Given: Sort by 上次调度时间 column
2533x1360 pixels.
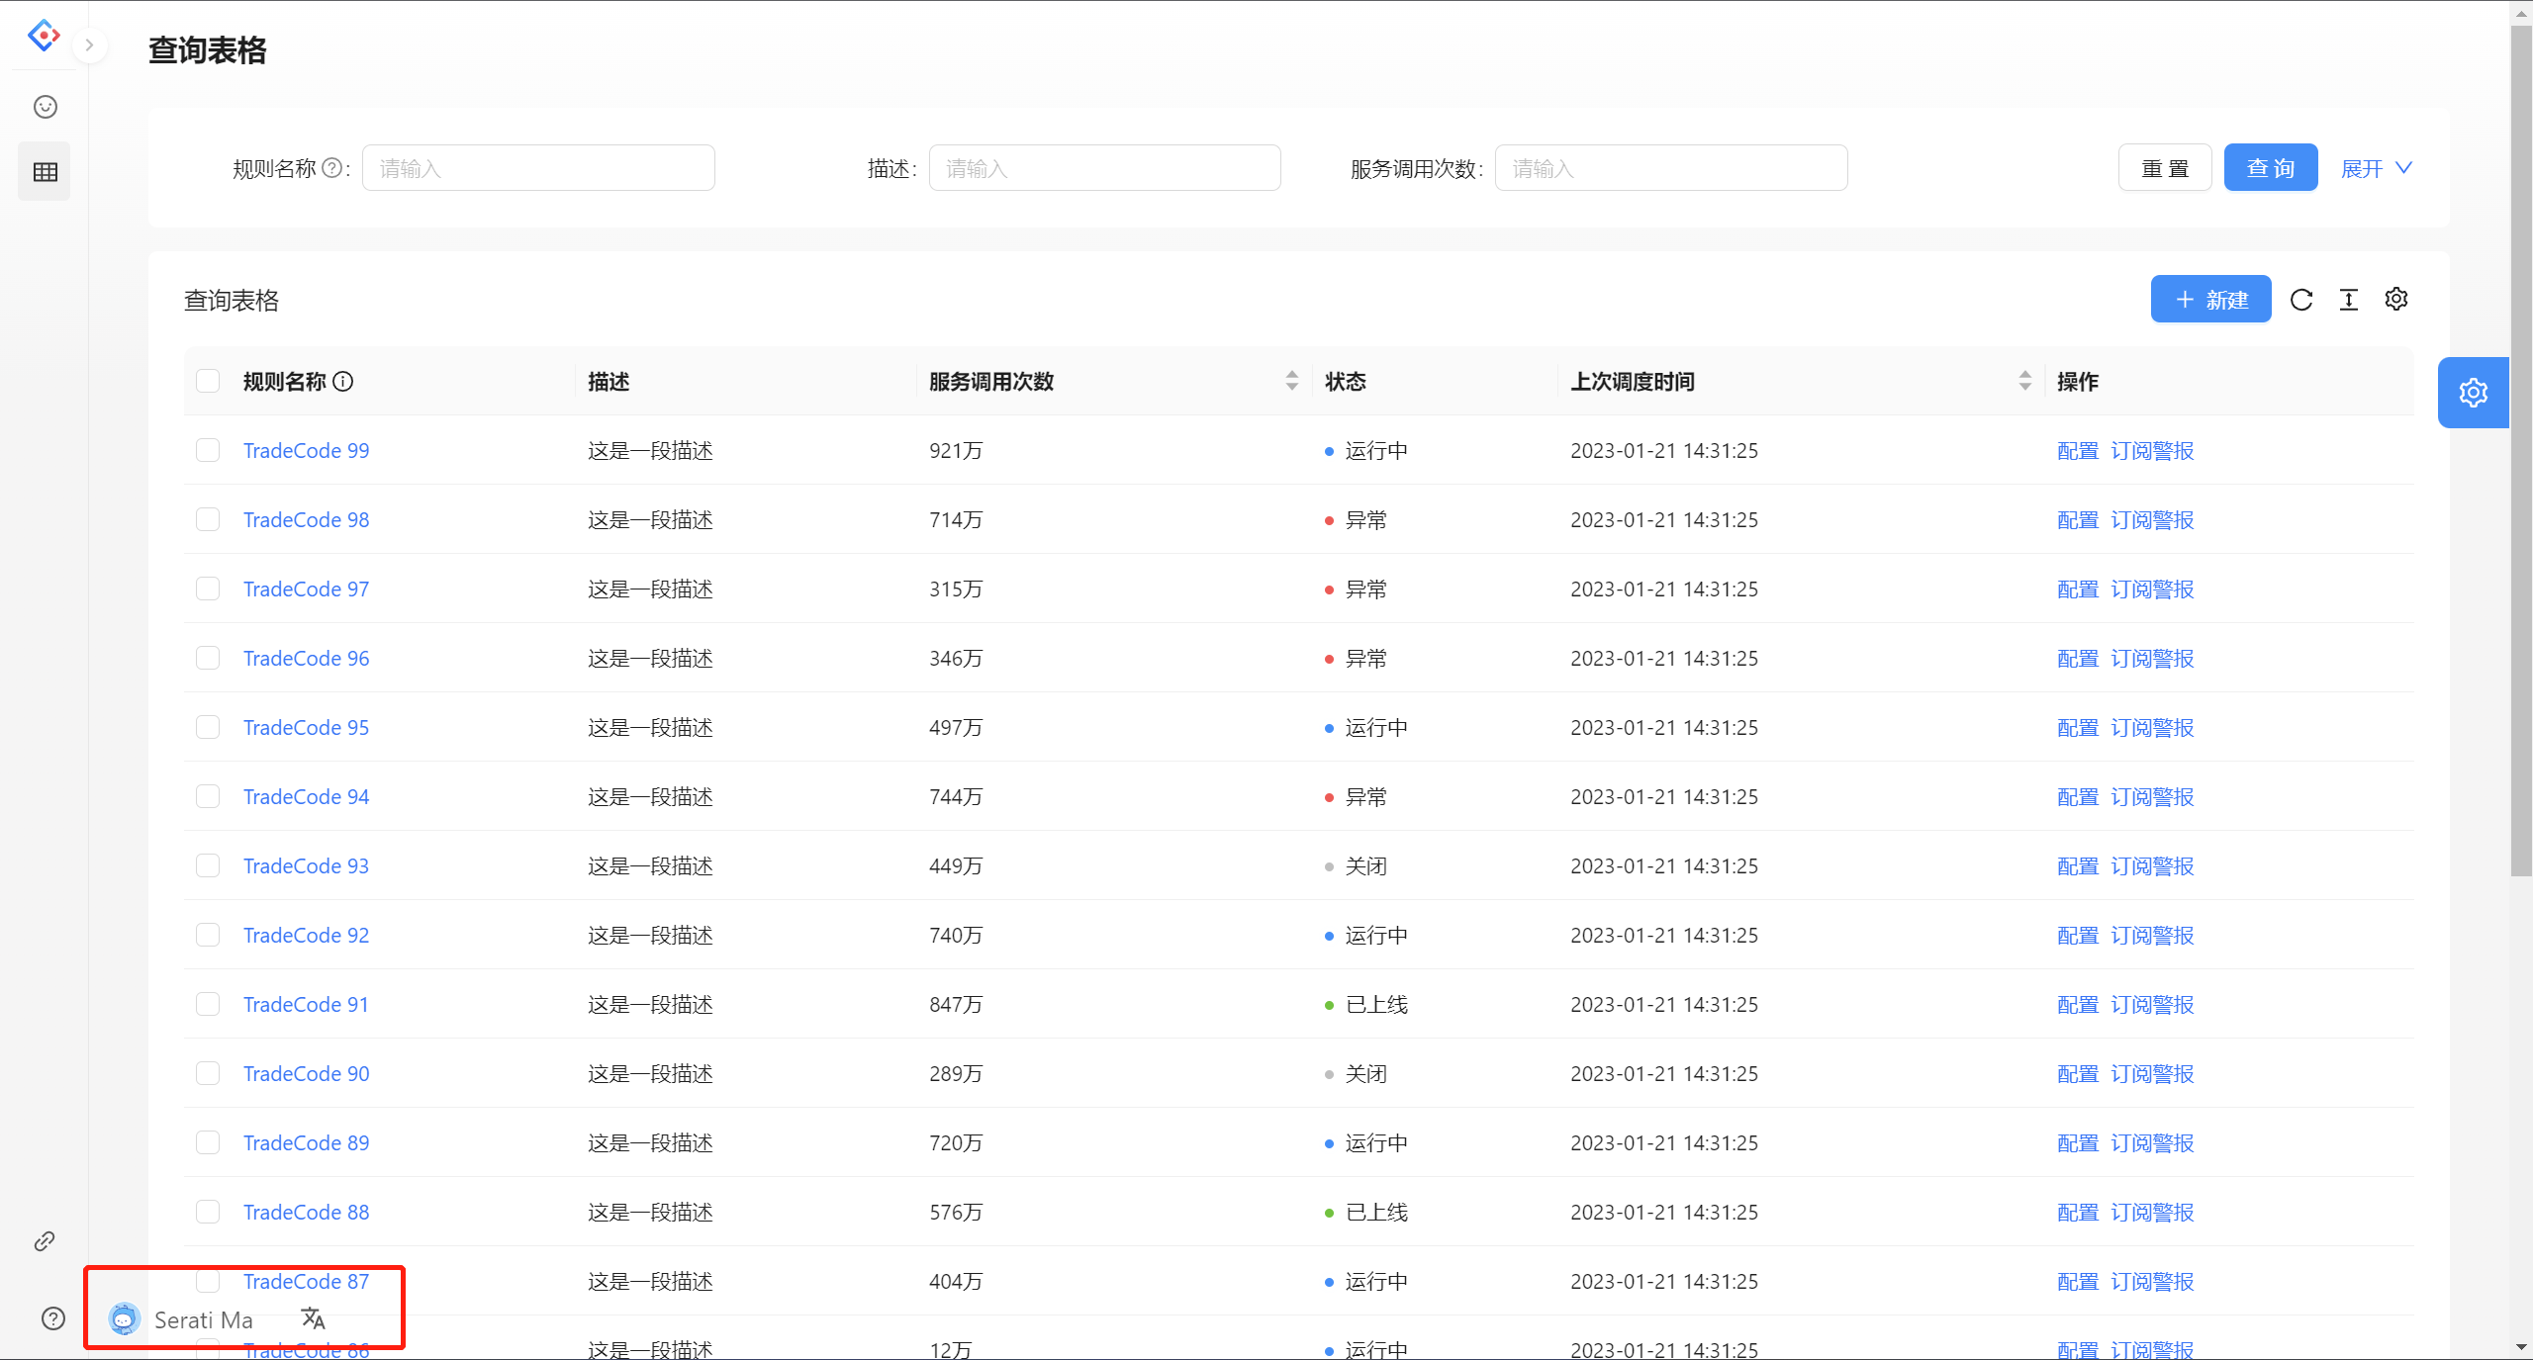Looking at the screenshot, I should [x=2025, y=381].
